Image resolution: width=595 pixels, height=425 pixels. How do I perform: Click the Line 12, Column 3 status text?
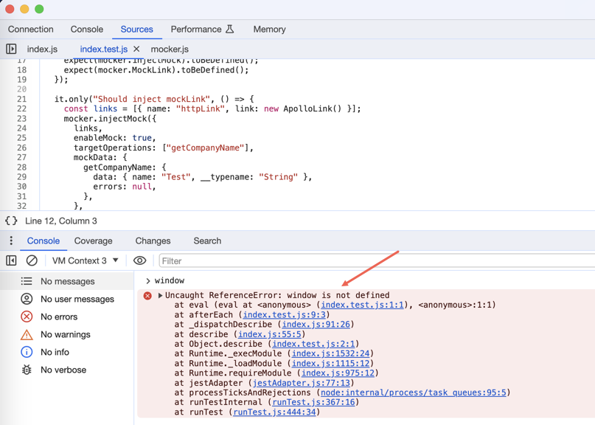coord(61,221)
